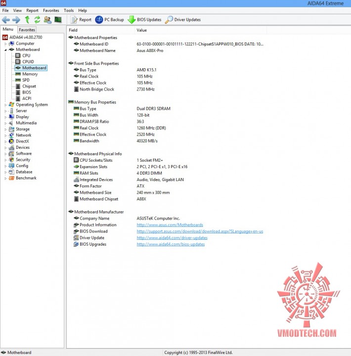Click the Operating System Windows flag icon
The image size is (351, 356).
pyautogui.click(x=11, y=105)
